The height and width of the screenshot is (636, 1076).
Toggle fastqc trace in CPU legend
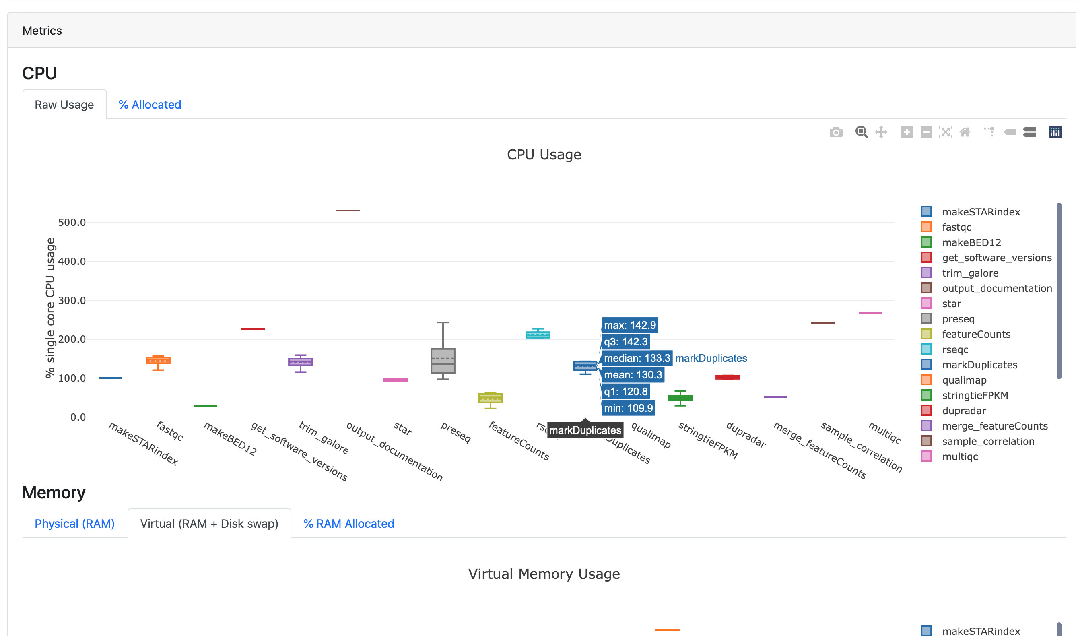956,227
